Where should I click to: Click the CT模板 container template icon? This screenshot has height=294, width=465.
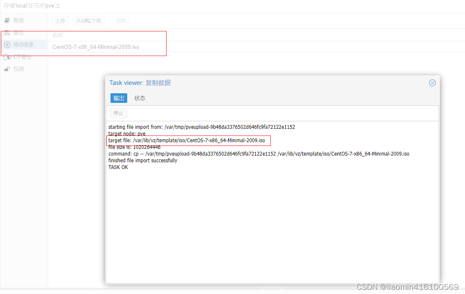pyautogui.click(x=8, y=57)
